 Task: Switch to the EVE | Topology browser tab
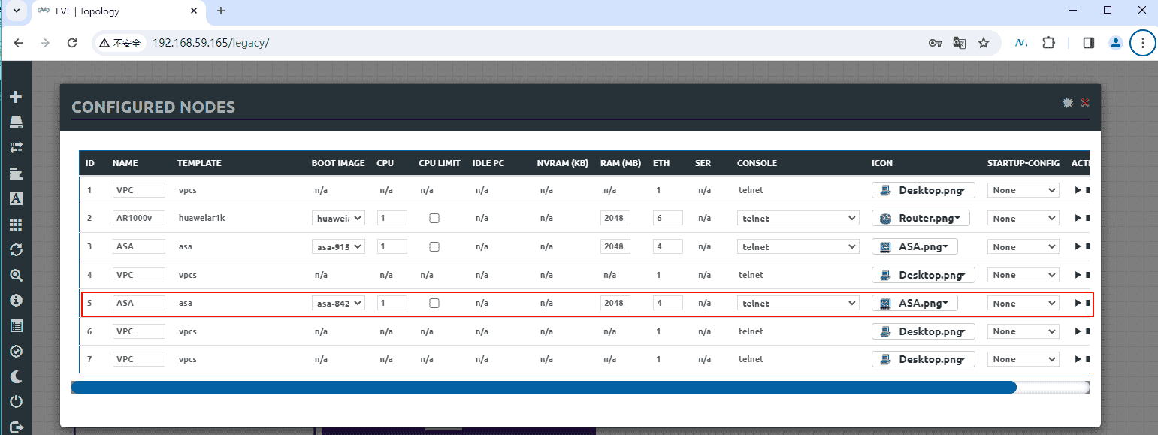[116, 11]
